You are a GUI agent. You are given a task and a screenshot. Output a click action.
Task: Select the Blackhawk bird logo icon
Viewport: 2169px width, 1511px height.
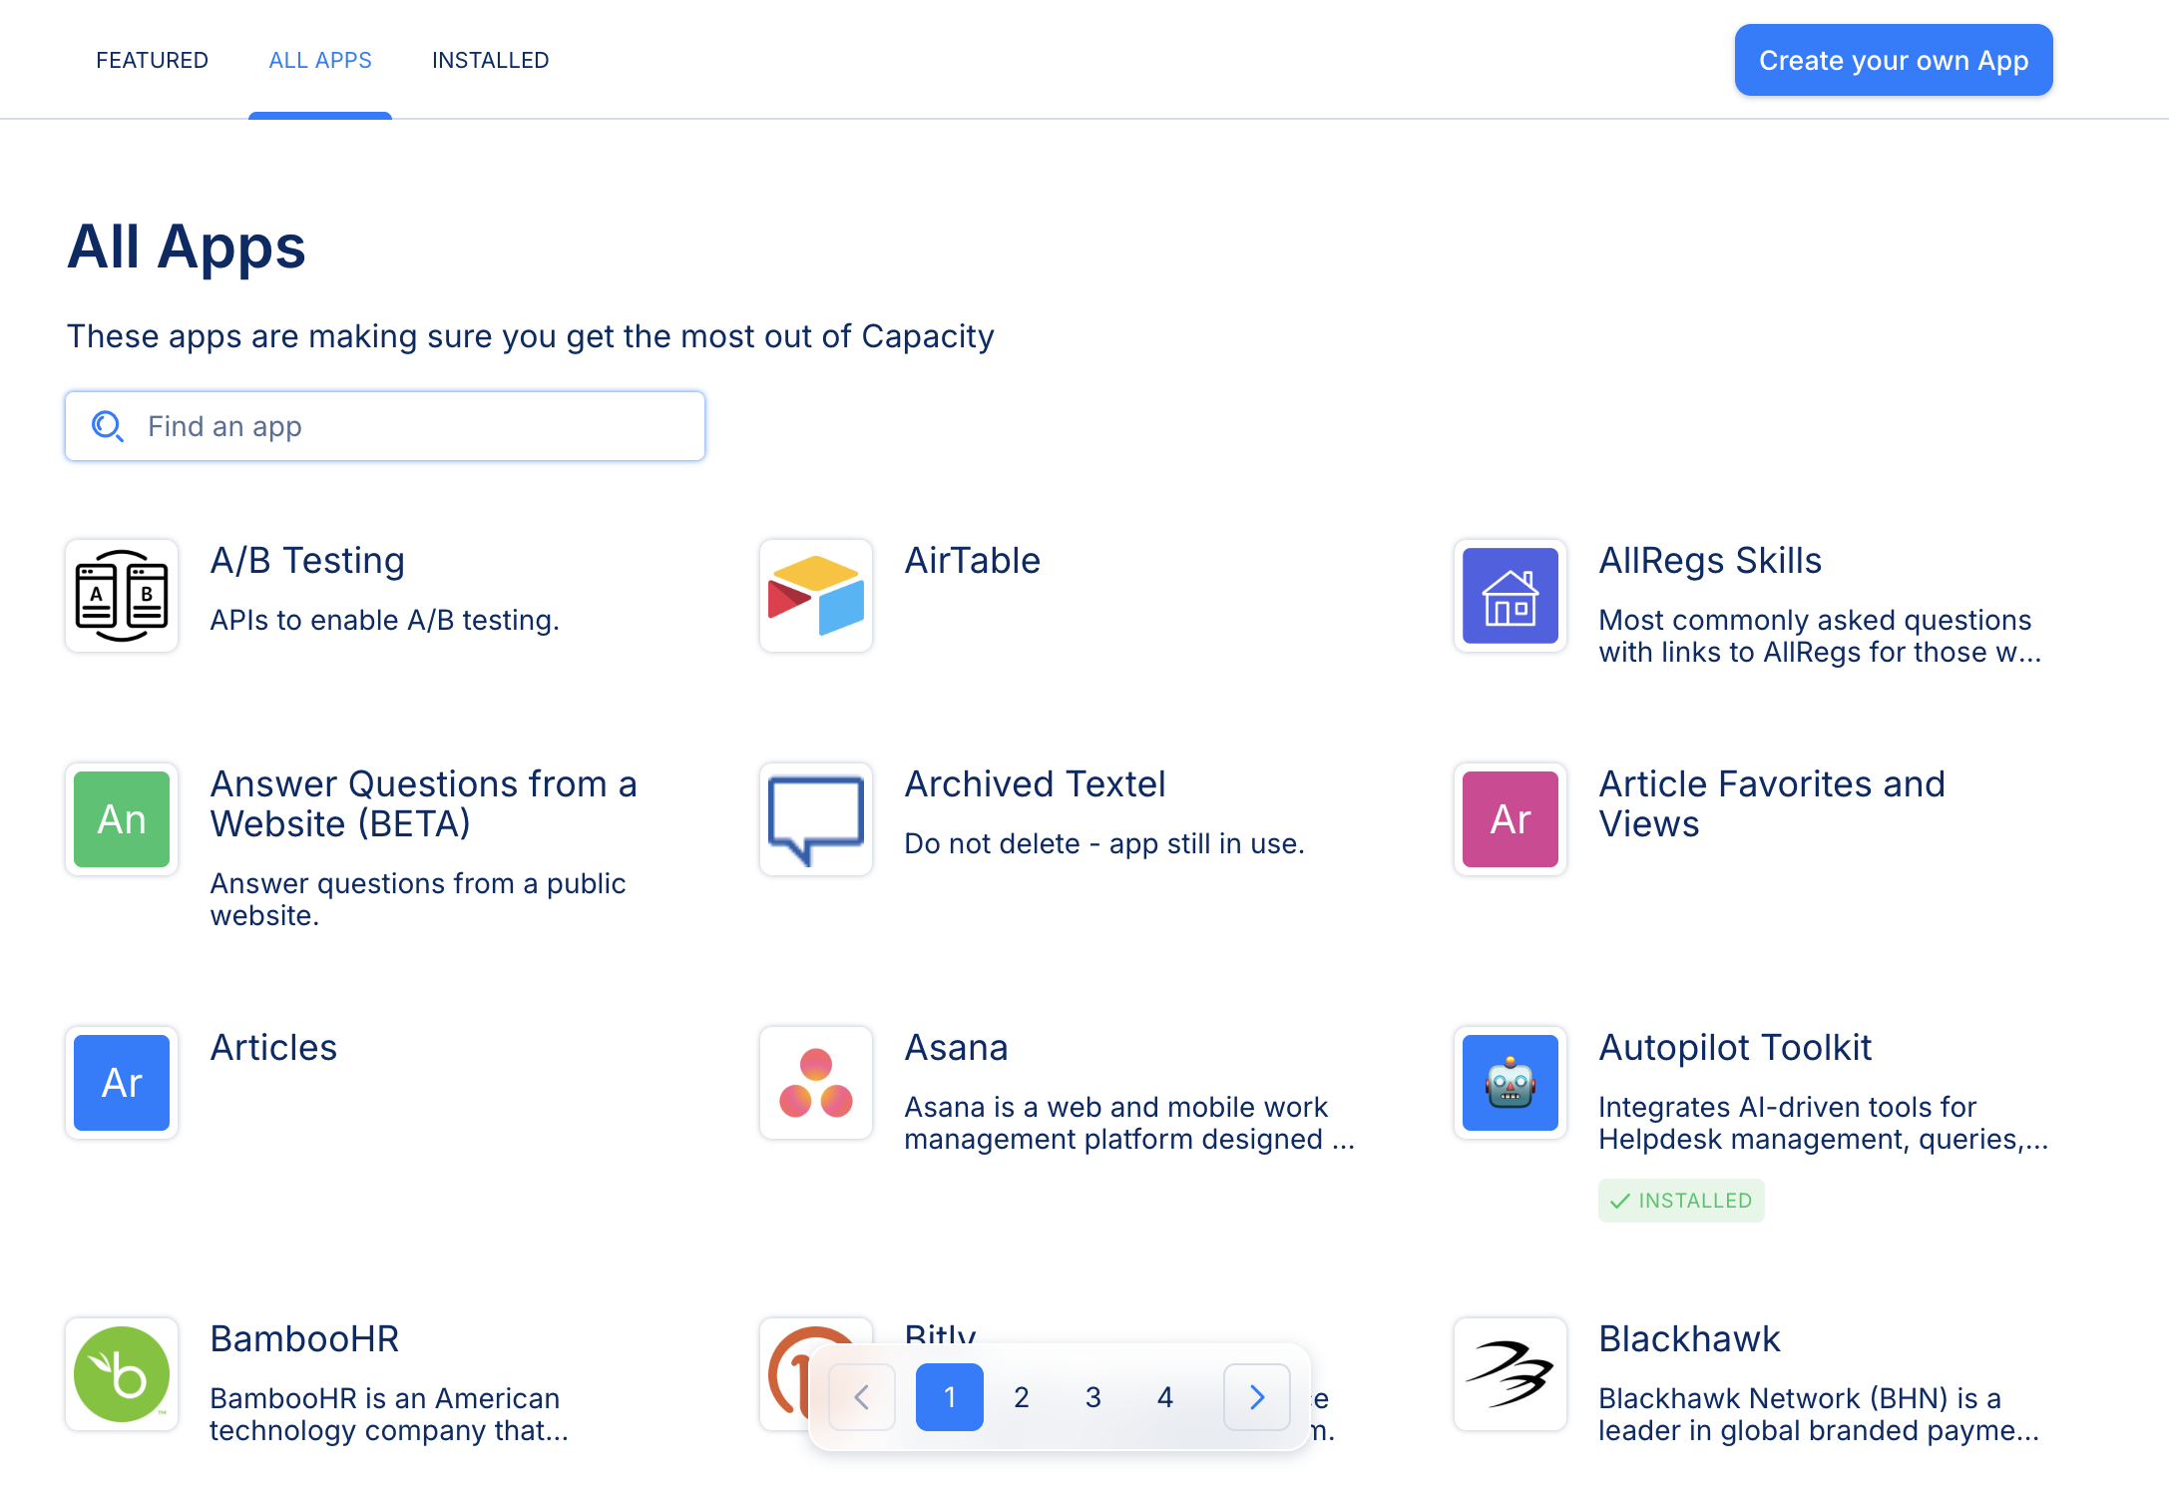[x=1510, y=1374]
